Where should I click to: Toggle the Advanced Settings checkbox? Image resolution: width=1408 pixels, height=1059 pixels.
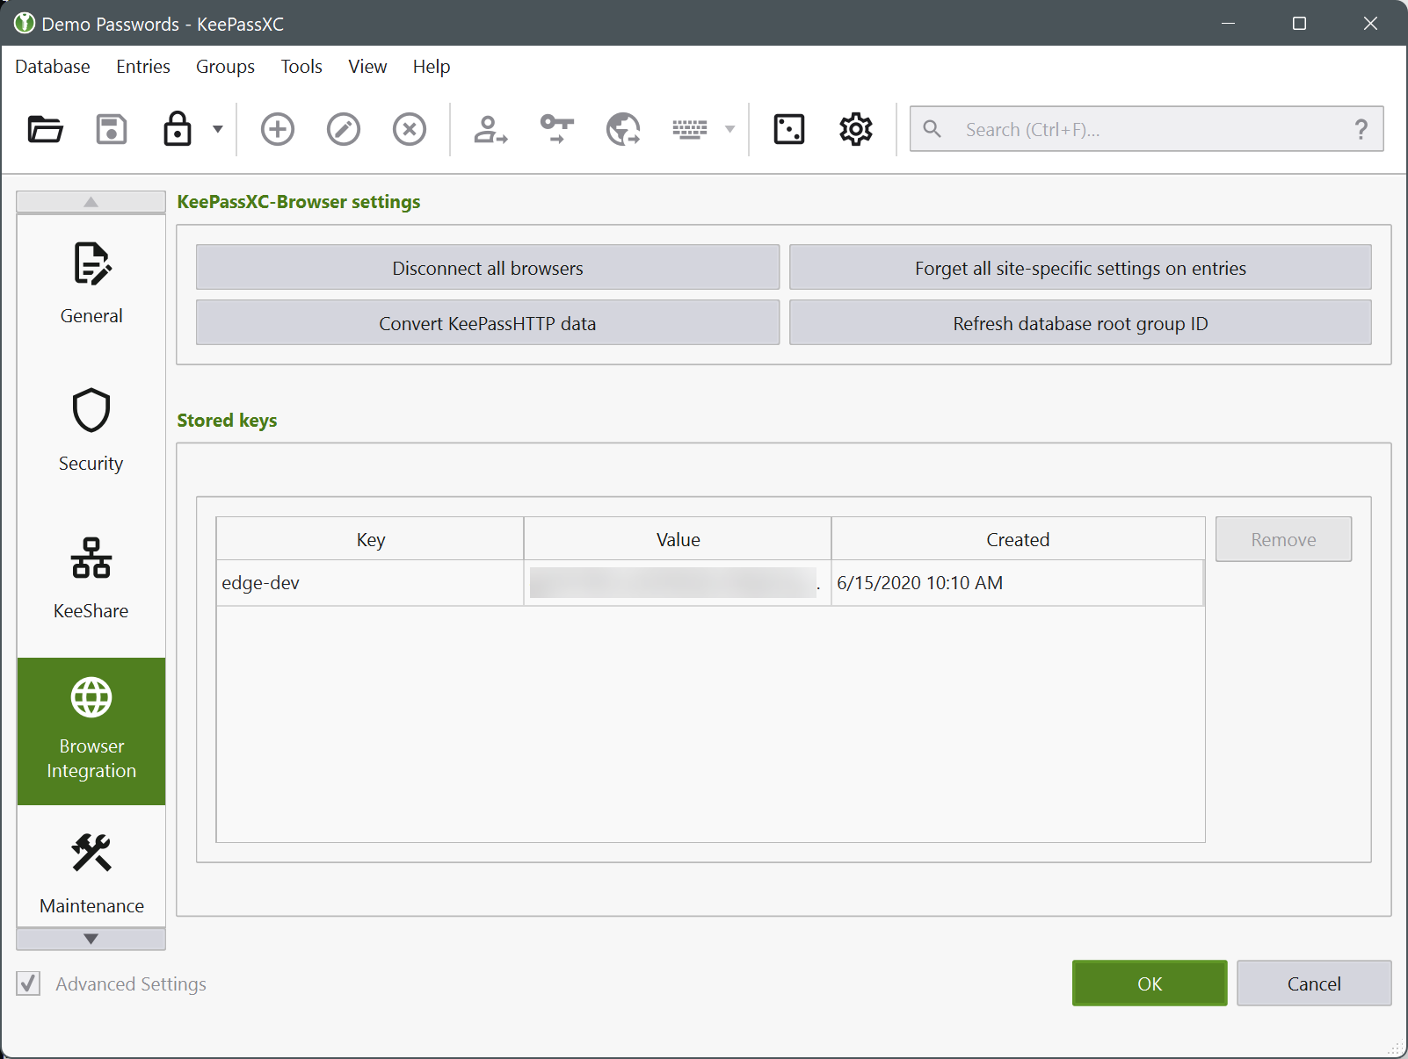pyautogui.click(x=28, y=983)
